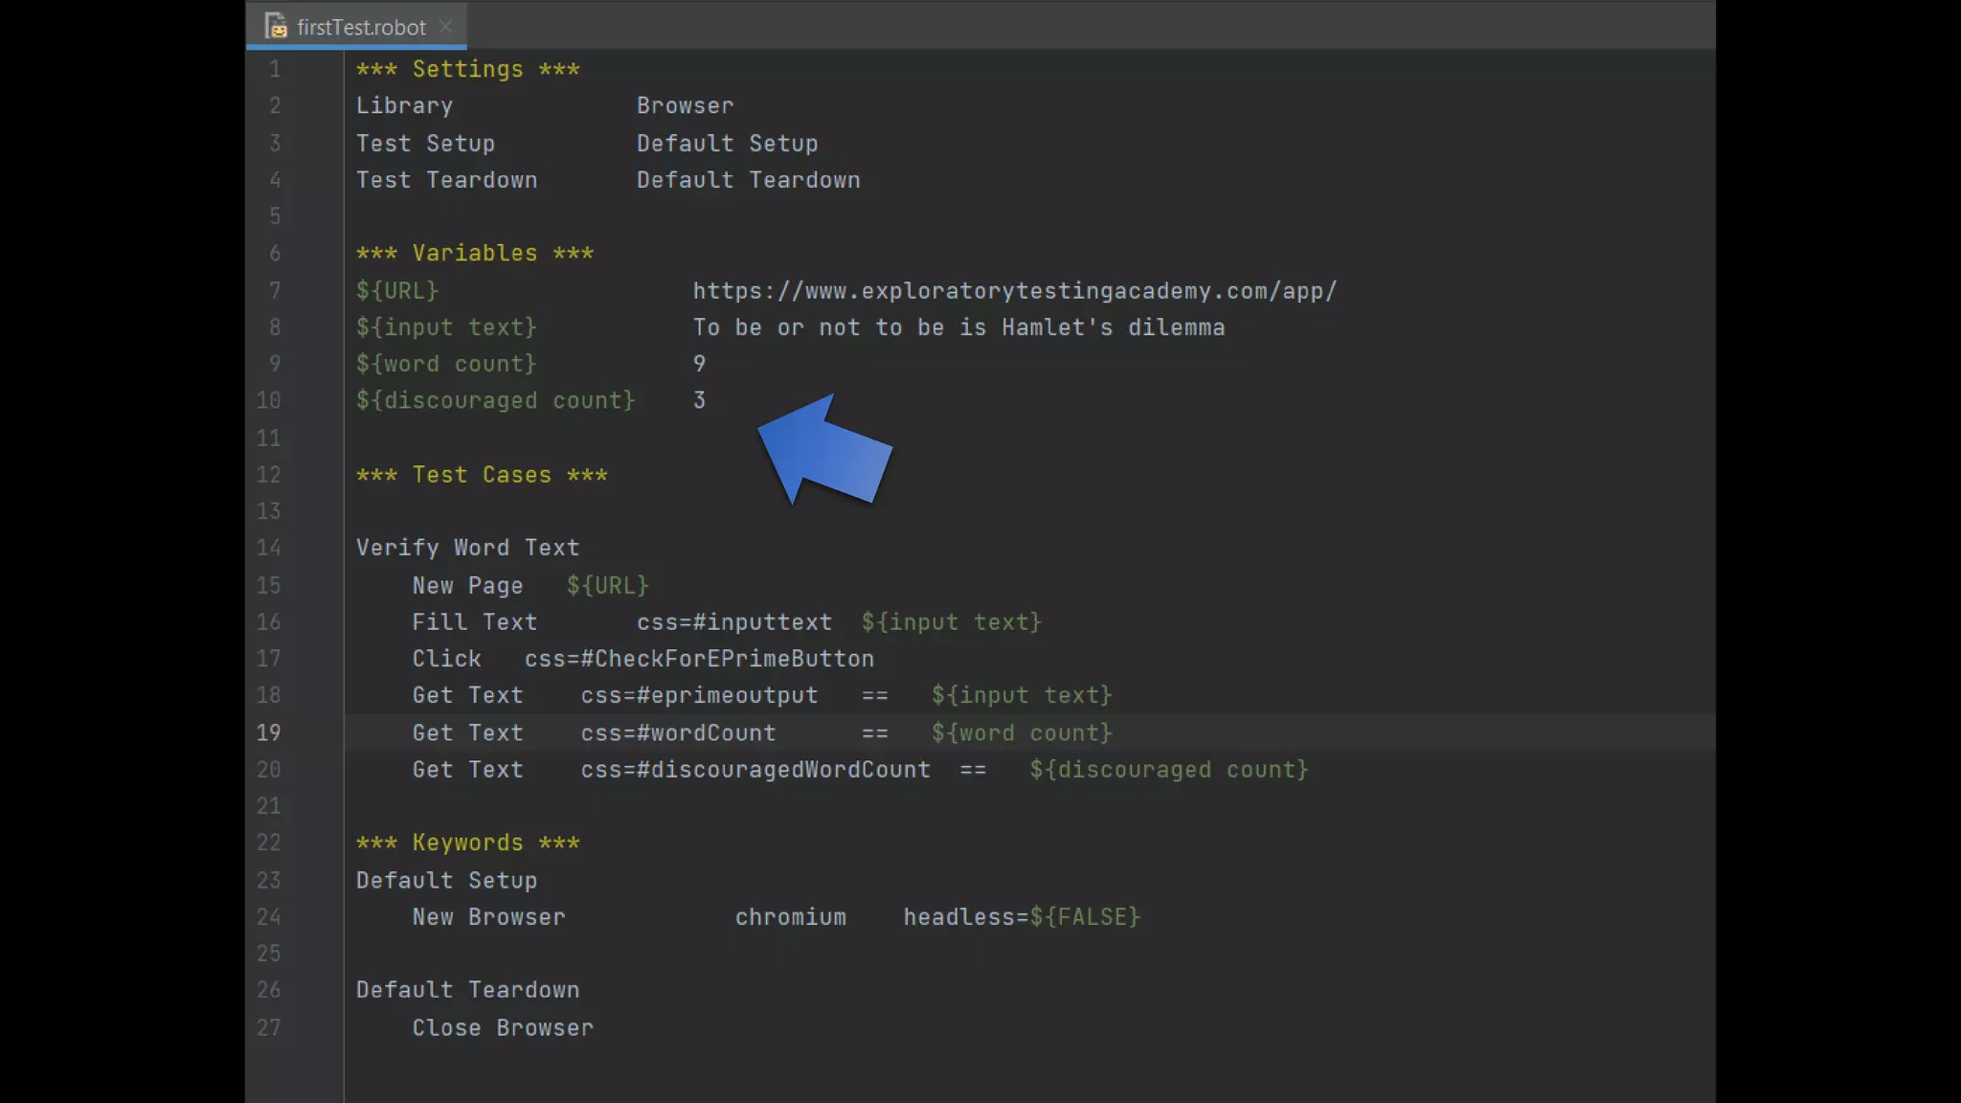Image resolution: width=1961 pixels, height=1103 pixels.
Task: Click the exploratorytestingacademy URL text
Action: click(1014, 291)
